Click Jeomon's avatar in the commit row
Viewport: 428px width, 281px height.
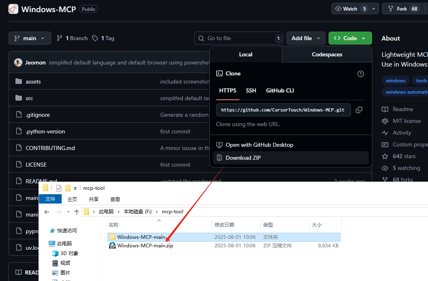click(x=18, y=62)
